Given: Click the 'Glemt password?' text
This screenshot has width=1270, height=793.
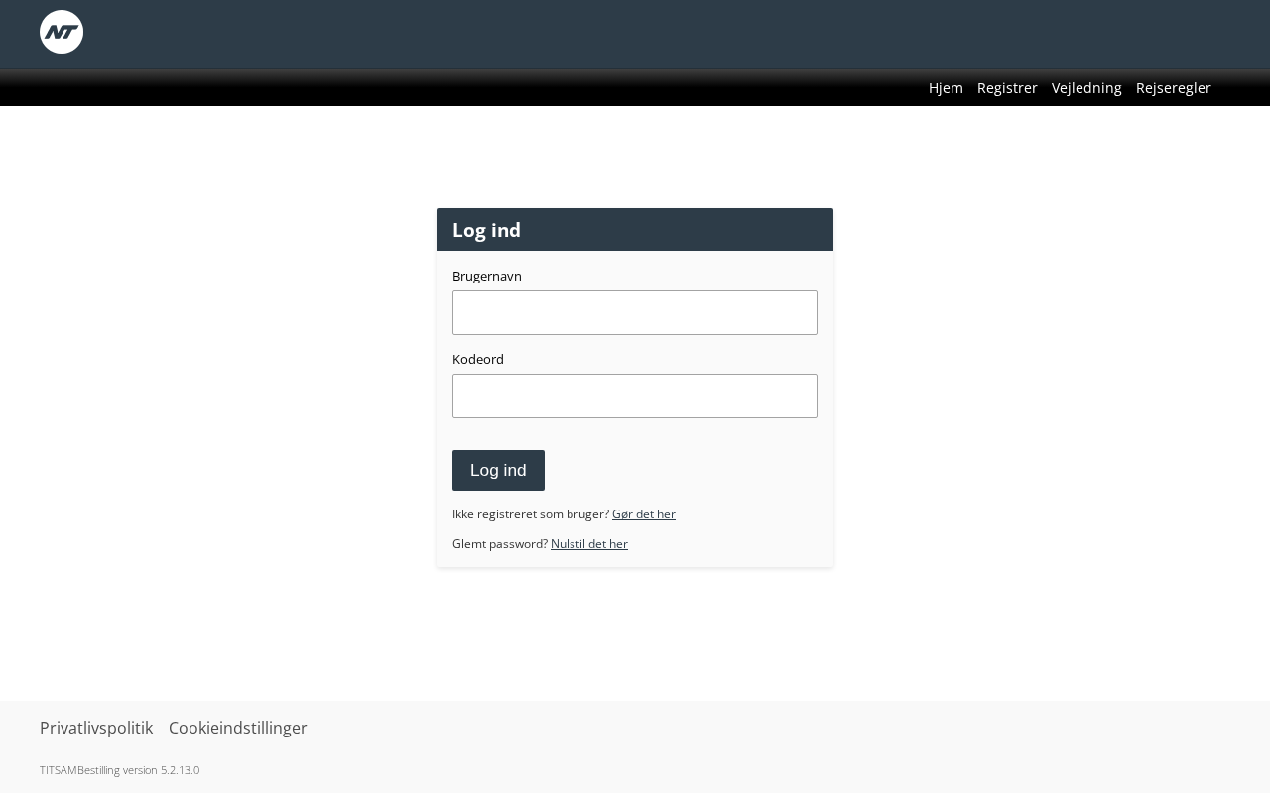Looking at the screenshot, I should (x=500, y=543).
